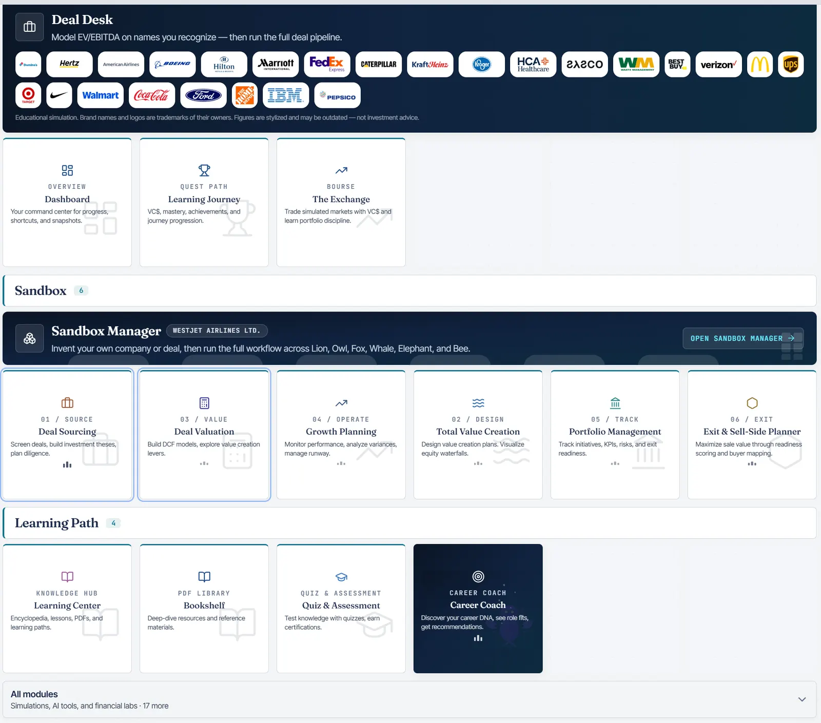Open the Deal Sourcing card
The height and width of the screenshot is (723, 821).
67,435
